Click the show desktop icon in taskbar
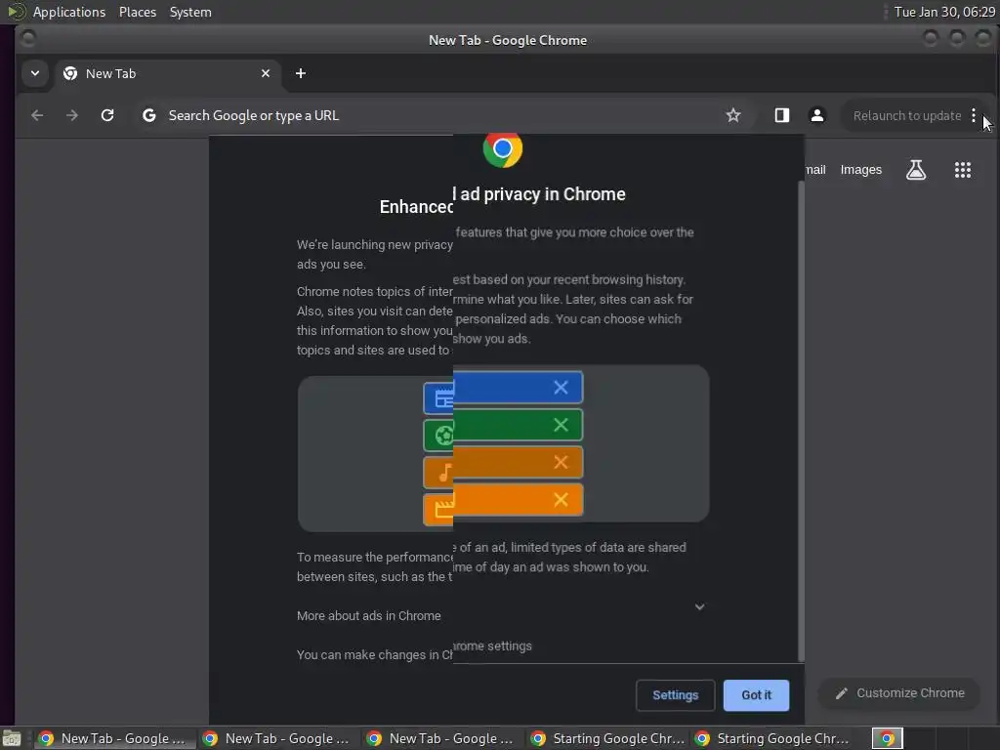Image resolution: width=1000 pixels, height=750 pixels. click(x=12, y=738)
